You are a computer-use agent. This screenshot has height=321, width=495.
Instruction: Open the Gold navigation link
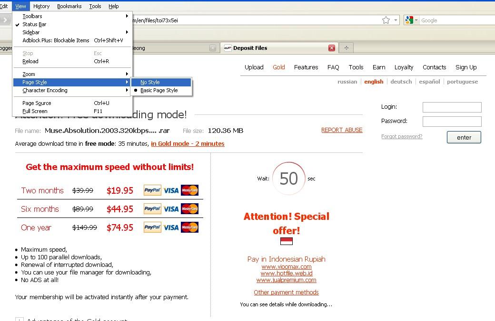(x=279, y=67)
